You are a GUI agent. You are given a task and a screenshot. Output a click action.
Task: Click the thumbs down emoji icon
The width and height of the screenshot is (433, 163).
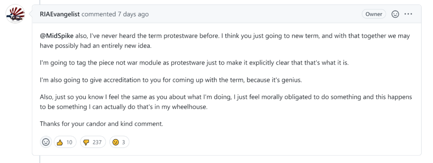click(x=86, y=142)
